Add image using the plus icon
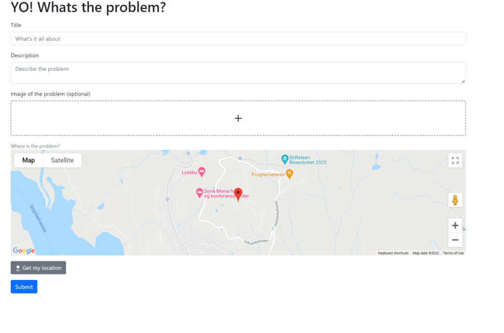 tap(238, 118)
